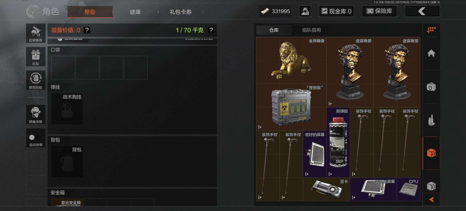Click the 战术胸挂 chest rig slot
466x211 pixels.
(x=67, y=109)
